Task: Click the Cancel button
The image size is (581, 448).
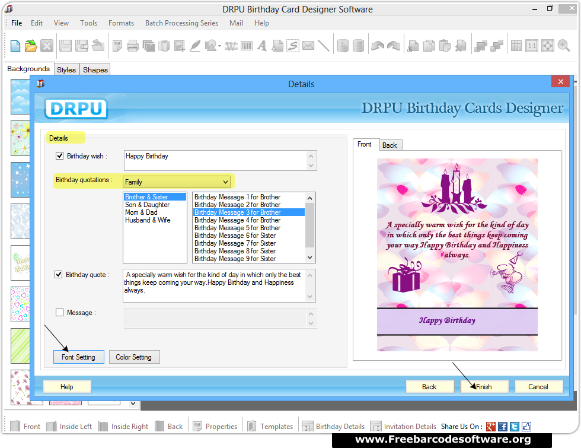Action: tap(539, 386)
